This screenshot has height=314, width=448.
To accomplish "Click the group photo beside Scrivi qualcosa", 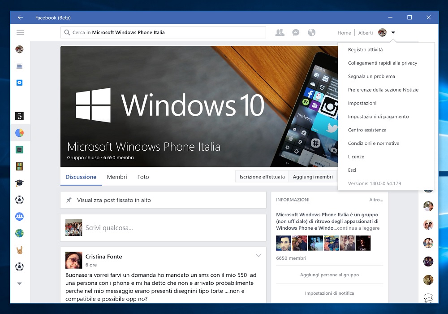I will point(74,227).
